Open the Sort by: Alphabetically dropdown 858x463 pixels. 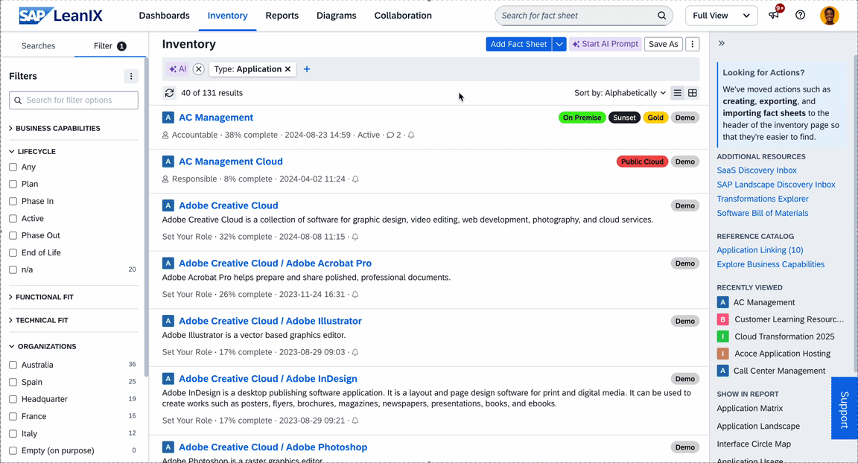[x=620, y=93]
